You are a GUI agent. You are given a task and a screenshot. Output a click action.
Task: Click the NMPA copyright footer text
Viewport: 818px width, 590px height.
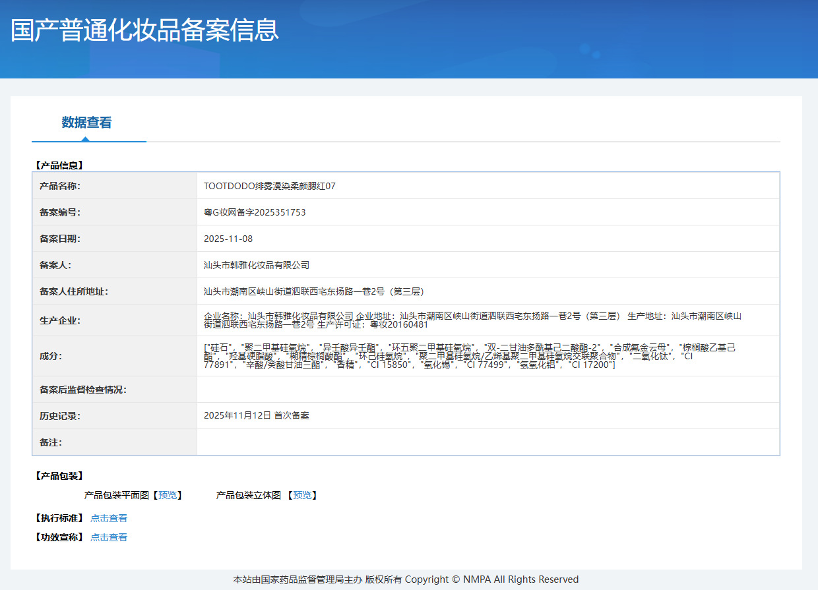click(x=406, y=579)
